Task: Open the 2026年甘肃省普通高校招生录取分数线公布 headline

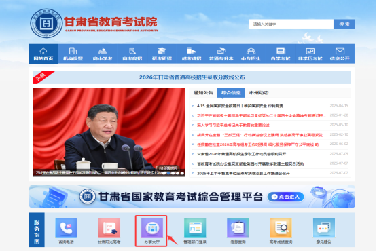Action: 192,77
